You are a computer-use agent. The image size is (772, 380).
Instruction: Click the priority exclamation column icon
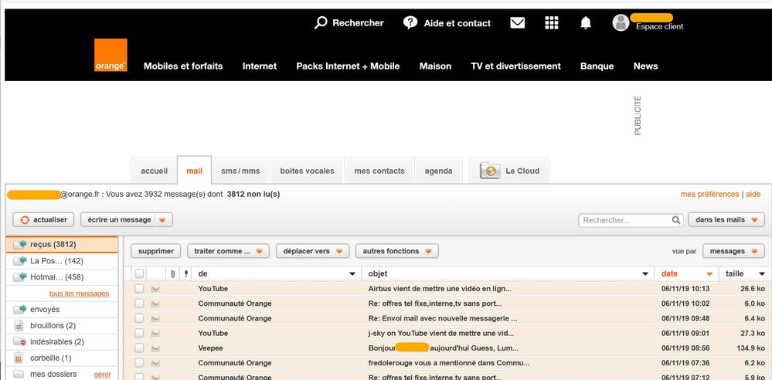185,273
